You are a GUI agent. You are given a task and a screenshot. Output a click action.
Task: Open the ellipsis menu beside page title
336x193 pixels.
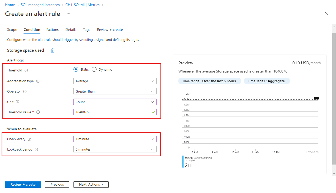click(x=68, y=14)
